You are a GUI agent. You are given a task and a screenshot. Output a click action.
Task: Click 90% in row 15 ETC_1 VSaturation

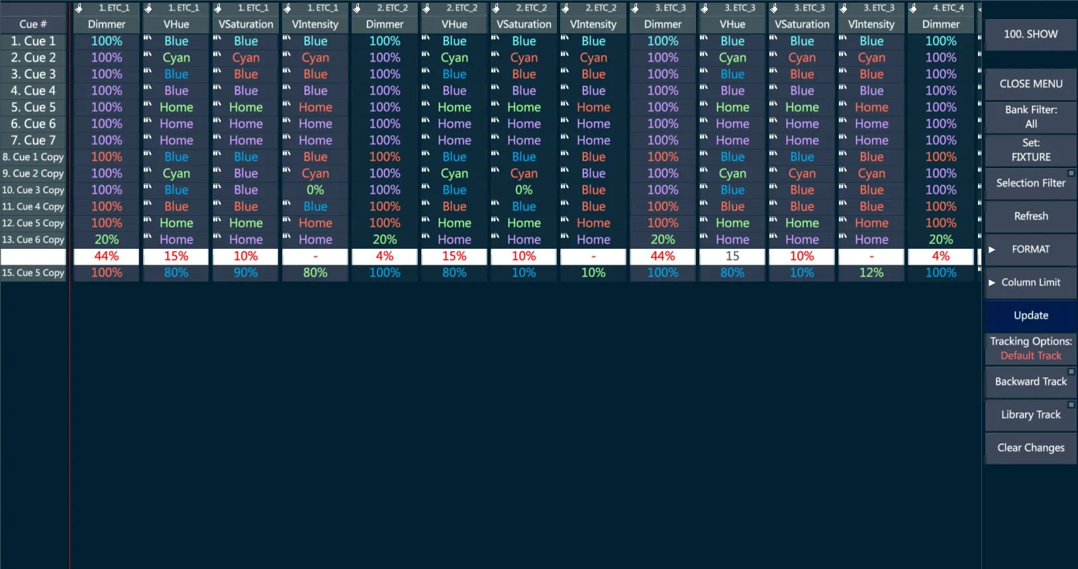pyautogui.click(x=246, y=273)
